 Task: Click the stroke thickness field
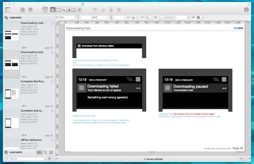[182, 17]
